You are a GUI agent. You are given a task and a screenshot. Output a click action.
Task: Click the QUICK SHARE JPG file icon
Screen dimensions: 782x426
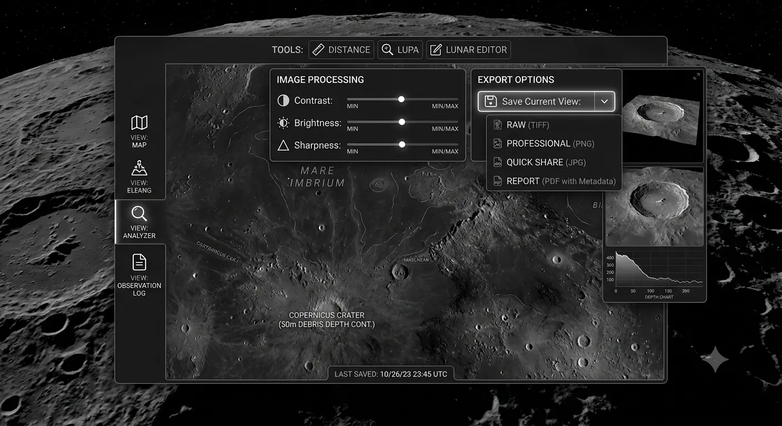pos(497,163)
